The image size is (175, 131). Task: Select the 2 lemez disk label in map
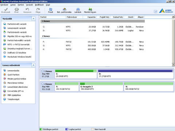(x=47, y=87)
